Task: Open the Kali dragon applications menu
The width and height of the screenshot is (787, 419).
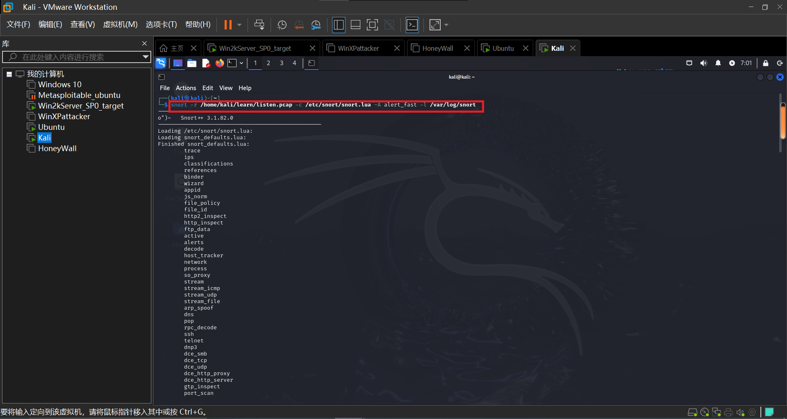Action: tap(161, 63)
